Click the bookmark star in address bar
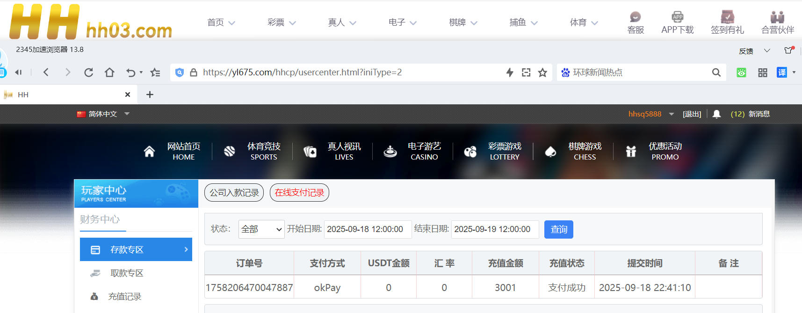 click(542, 73)
